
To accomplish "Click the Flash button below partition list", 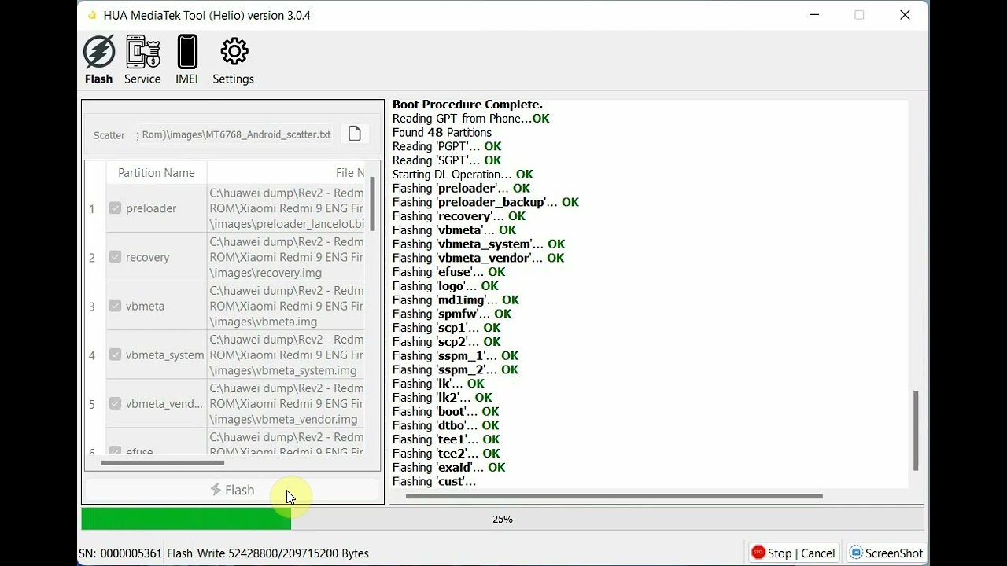I will pyautogui.click(x=233, y=490).
